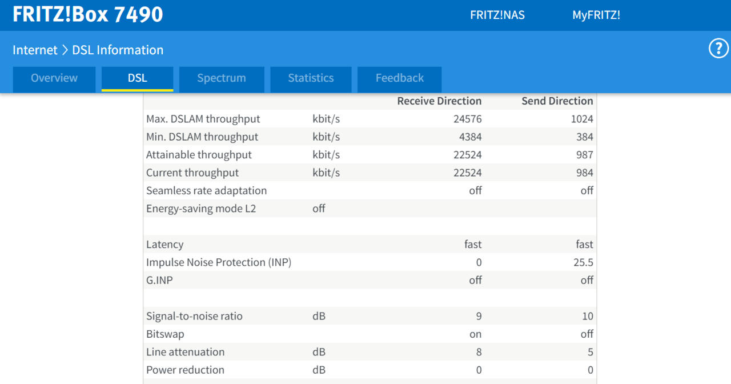731x384 pixels.
Task: Click the Signal-to-noise ratio label
Action: coord(194,316)
